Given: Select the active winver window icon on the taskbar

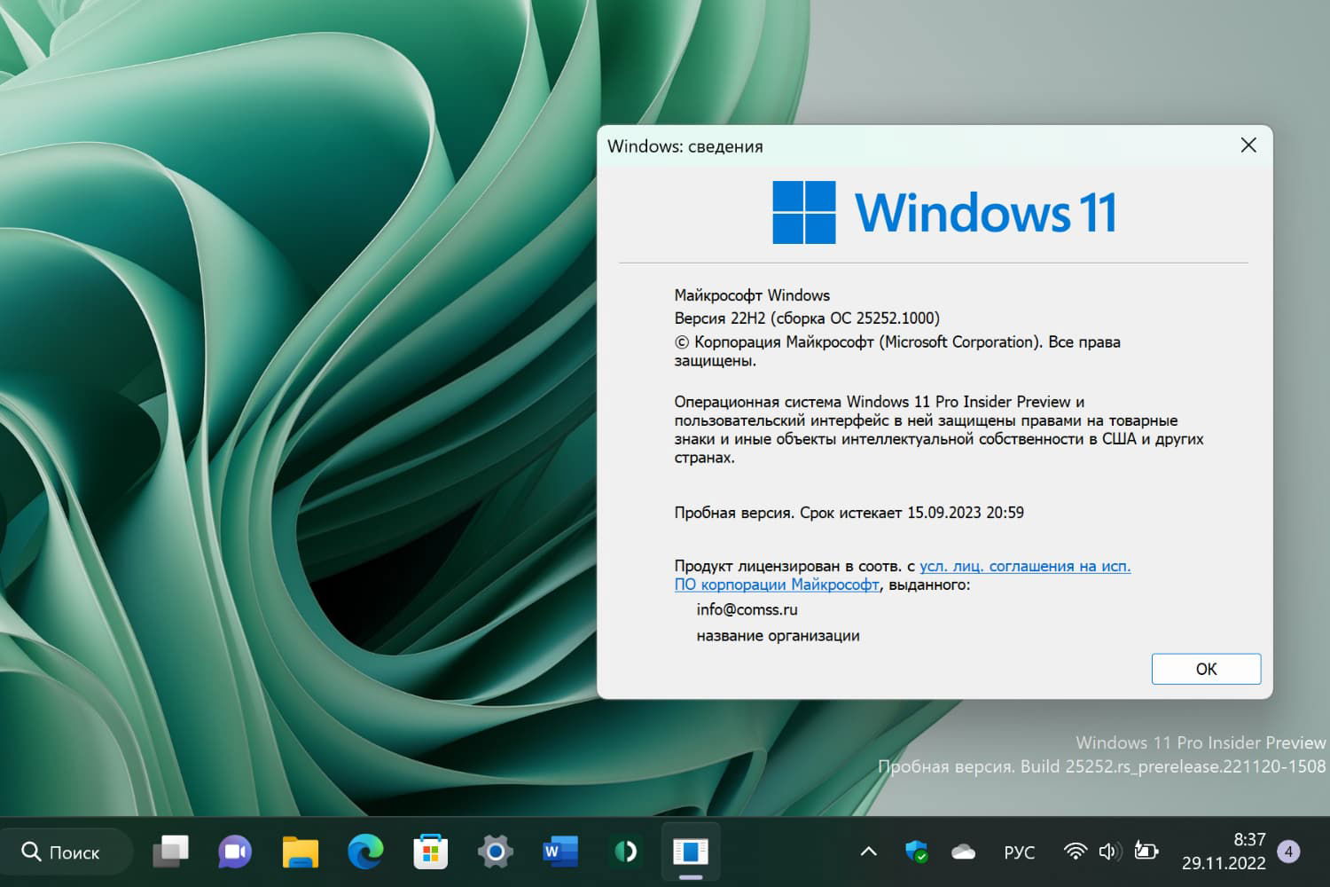Looking at the screenshot, I should [x=691, y=852].
